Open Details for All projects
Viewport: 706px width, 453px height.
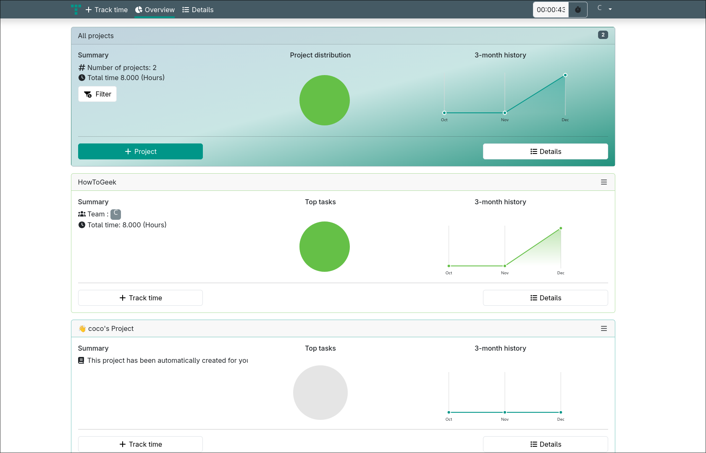545,151
